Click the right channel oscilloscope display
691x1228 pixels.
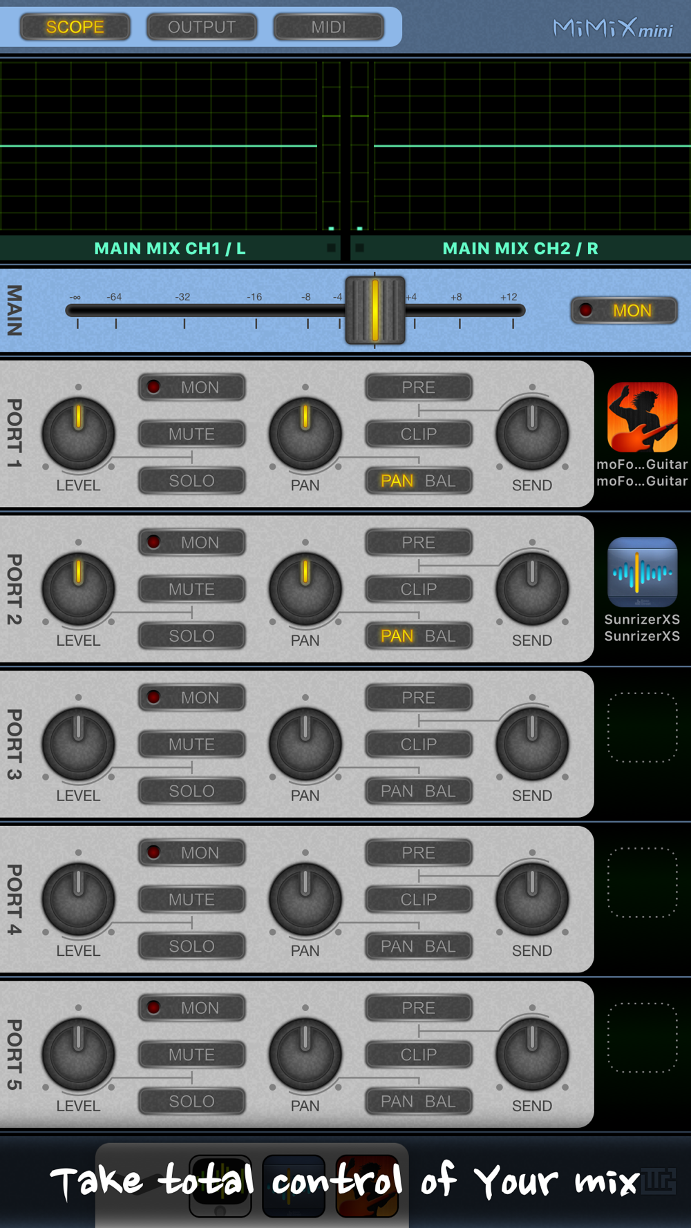point(532,146)
